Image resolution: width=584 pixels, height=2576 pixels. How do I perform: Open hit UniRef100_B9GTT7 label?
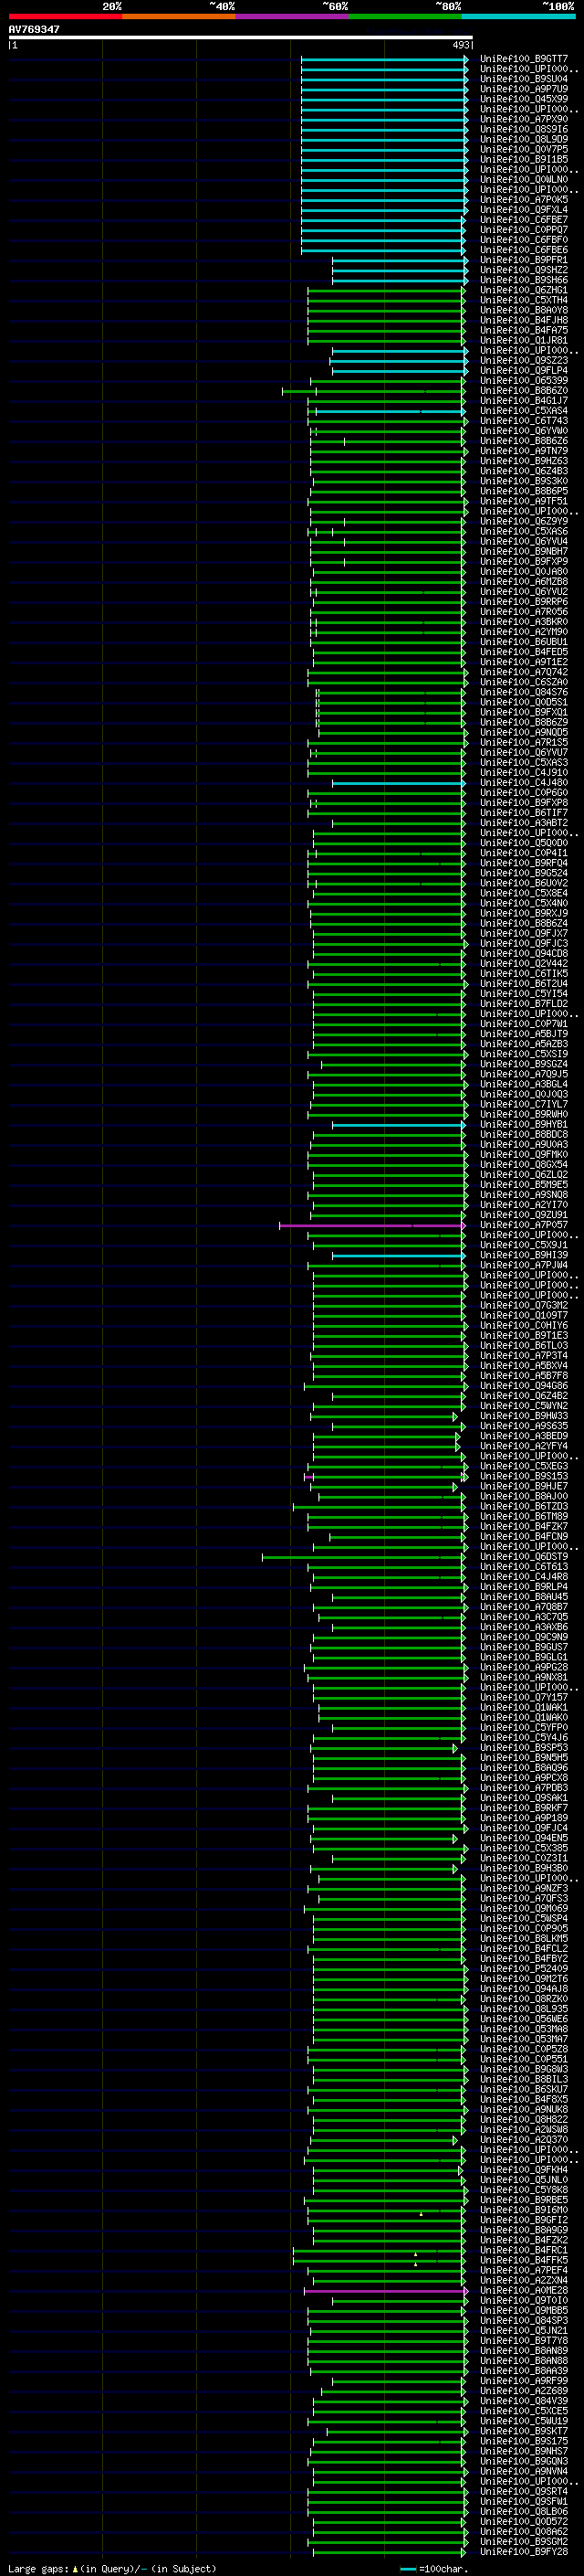coord(523,59)
